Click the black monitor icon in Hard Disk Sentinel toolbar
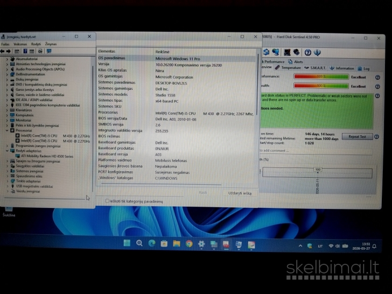The image size is (392, 294). tap(287, 52)
